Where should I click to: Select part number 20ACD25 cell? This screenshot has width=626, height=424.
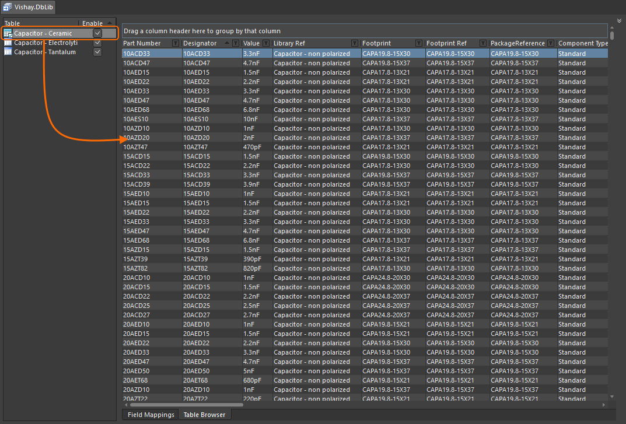pyautogui.click(x=152, y=306)
